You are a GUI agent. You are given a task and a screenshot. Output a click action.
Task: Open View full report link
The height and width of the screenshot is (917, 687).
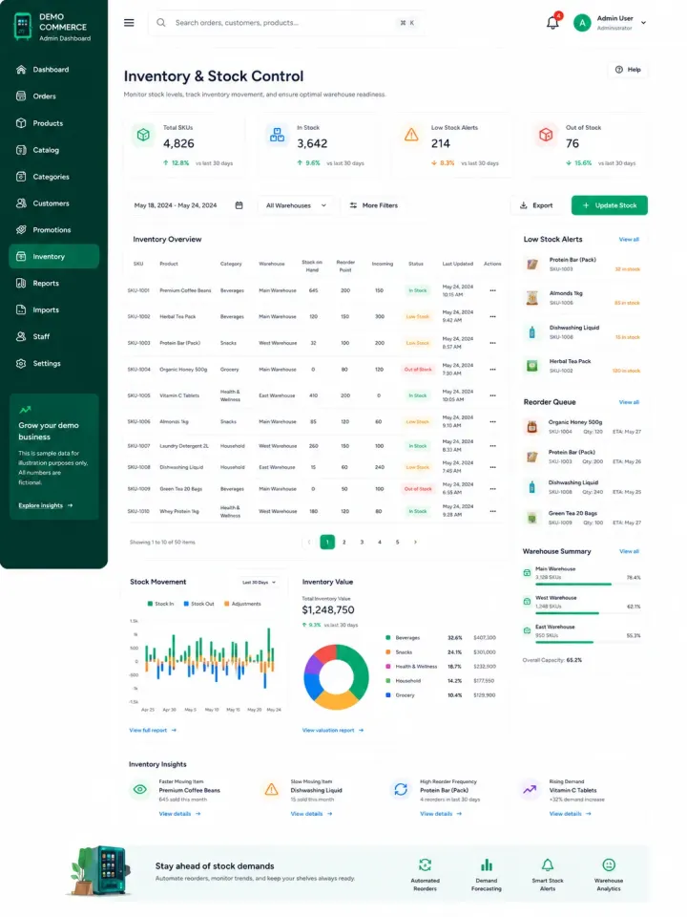coord(153,731)
